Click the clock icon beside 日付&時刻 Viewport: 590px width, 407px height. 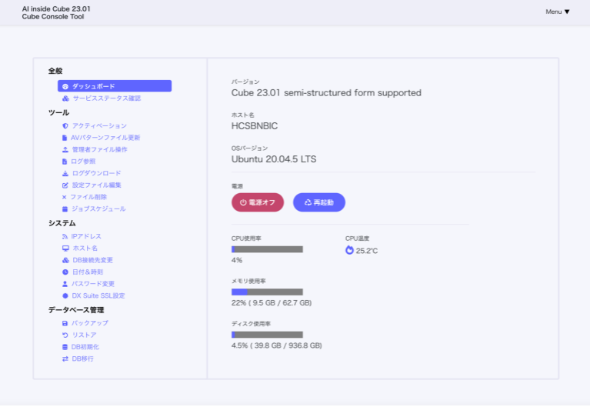65,272
